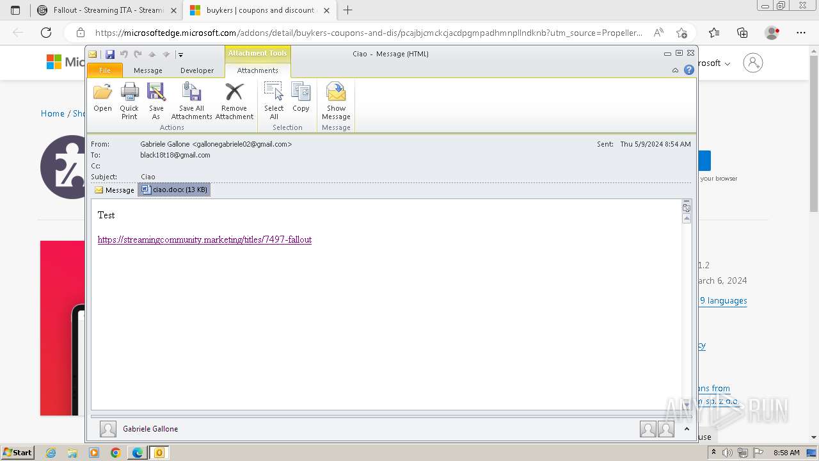The height and width of the screenshot is (461, 819).
Task: Save the message using the quick access floppy icon
Action: [110, 54]
